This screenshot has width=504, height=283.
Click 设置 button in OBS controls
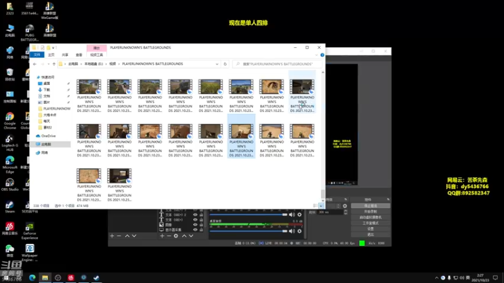(x=370, y=229)
